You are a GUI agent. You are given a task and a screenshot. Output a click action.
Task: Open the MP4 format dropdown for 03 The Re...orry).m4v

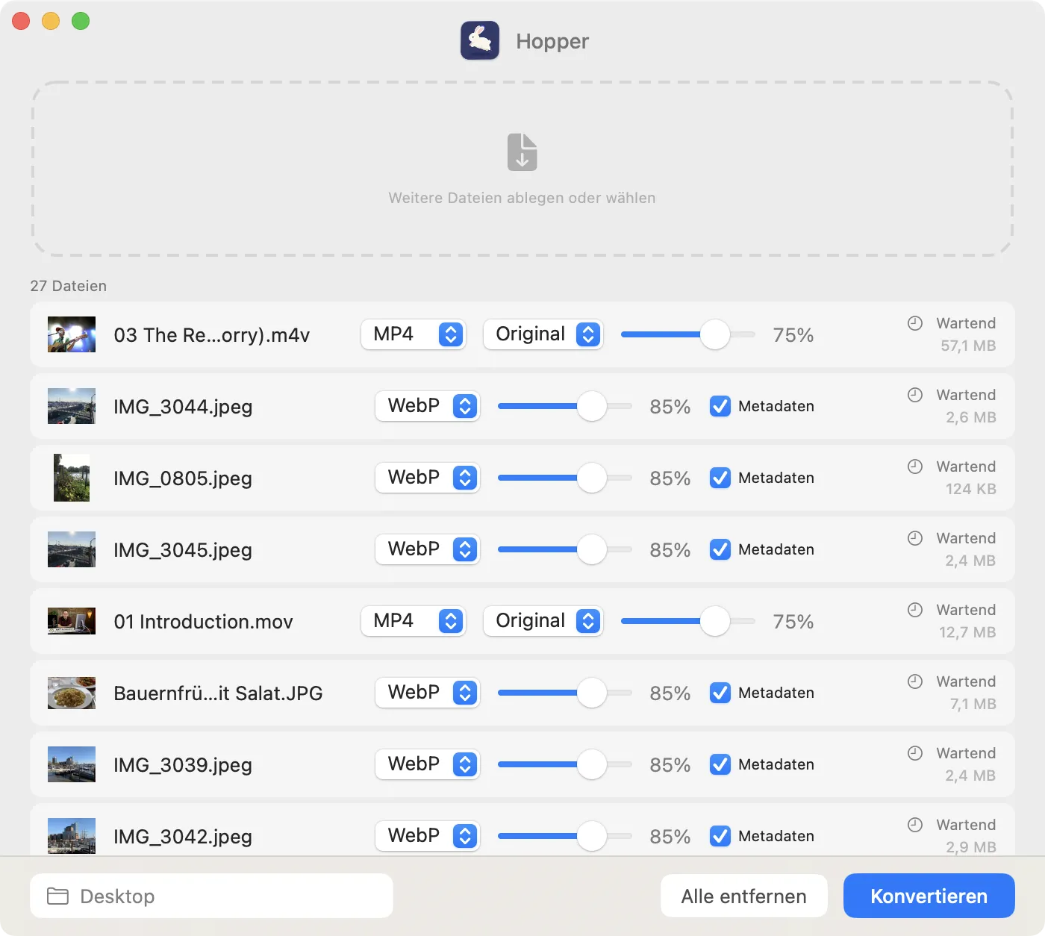(x=413, y=334)
